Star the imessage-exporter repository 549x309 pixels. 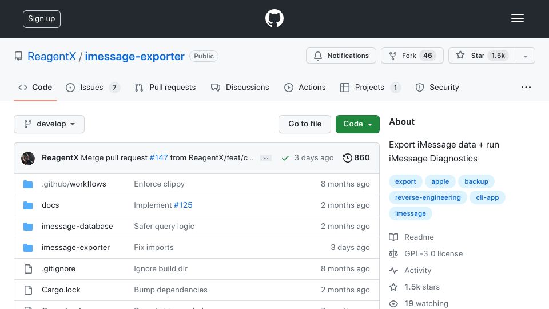(482, 56)
